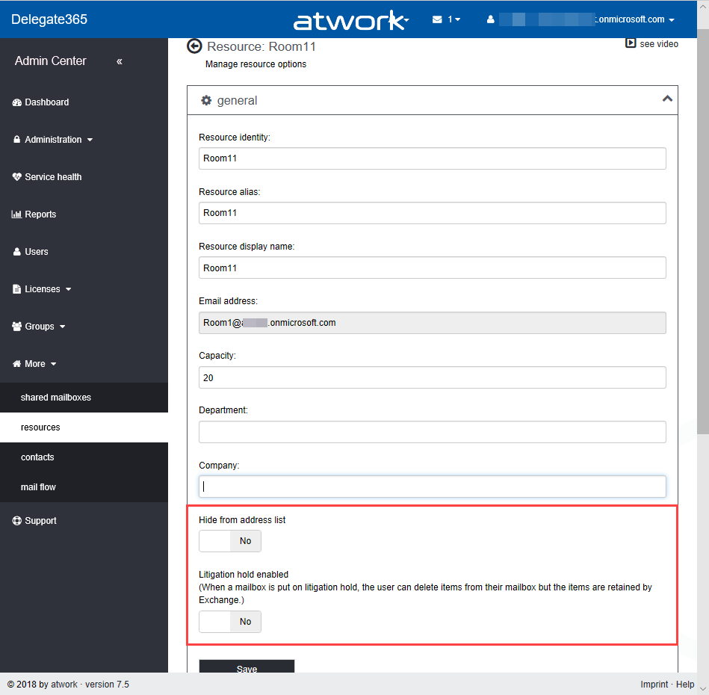Click into the Capacity input field
This screenshot has height=695, width=709.
pyautogui.click(x=432, y=377)
